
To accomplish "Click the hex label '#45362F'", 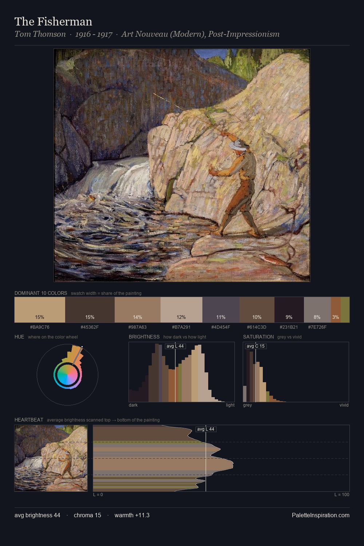I will (90, 327).
